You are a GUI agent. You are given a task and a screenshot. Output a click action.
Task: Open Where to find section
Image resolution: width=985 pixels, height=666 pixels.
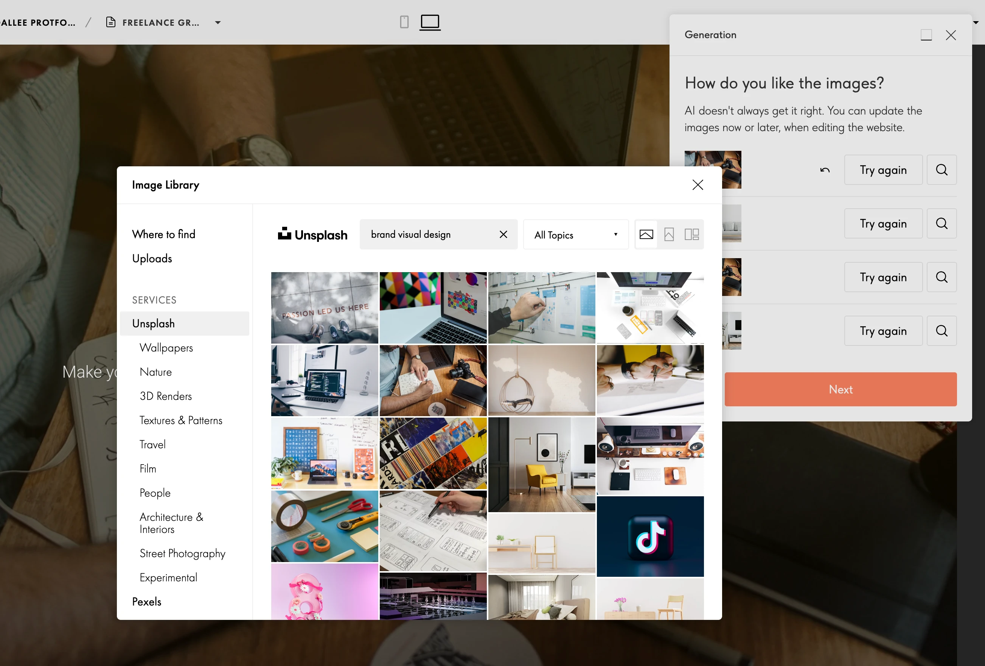tap(164, 234)
